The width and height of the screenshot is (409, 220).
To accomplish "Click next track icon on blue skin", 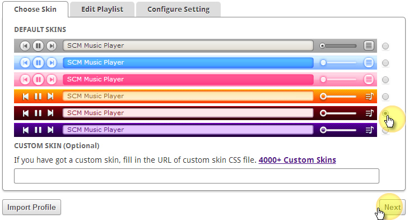I will coord(52,63).
